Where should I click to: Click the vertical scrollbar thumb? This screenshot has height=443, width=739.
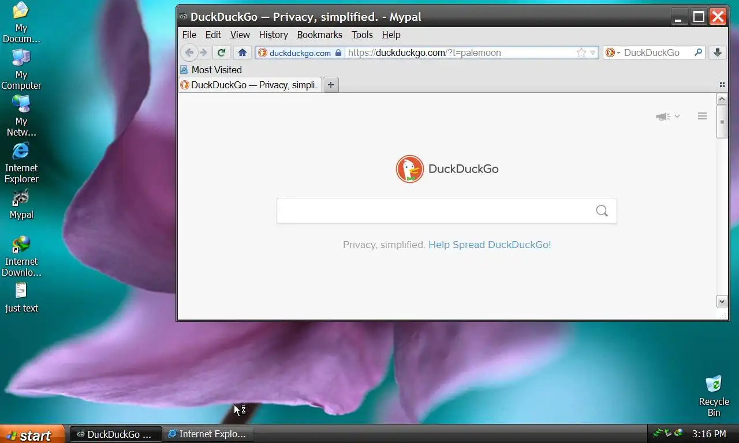pos(722,122)
